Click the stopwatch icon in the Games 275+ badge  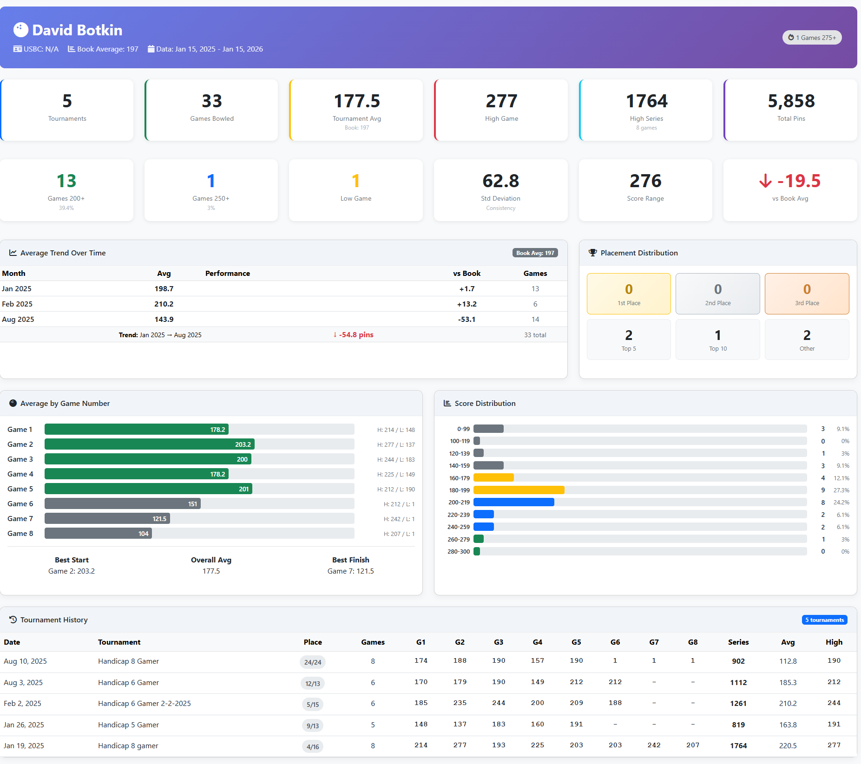pos(790,37)
